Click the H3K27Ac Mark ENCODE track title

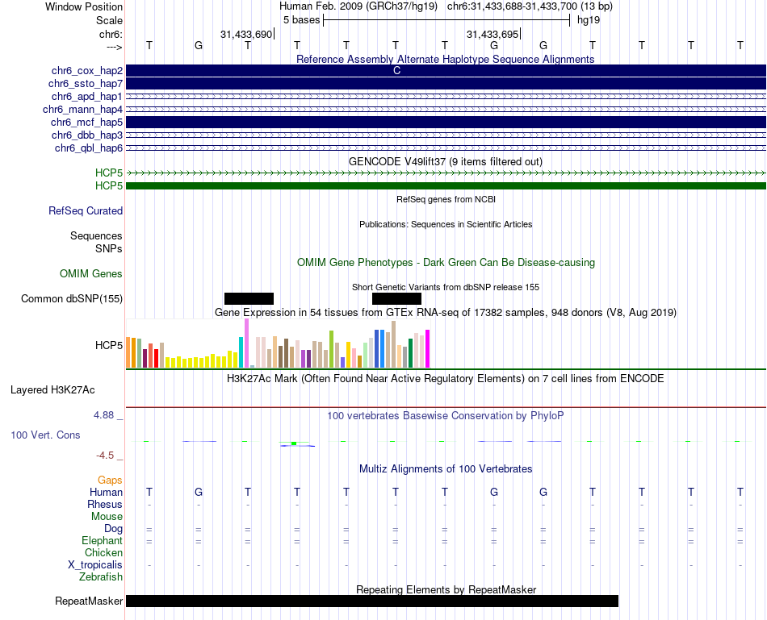[446, 379]
